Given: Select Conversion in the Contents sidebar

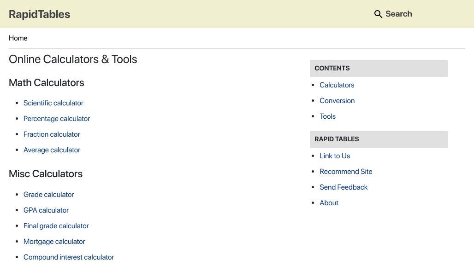Looking at the screenshot, I should [x=337, y=101].
